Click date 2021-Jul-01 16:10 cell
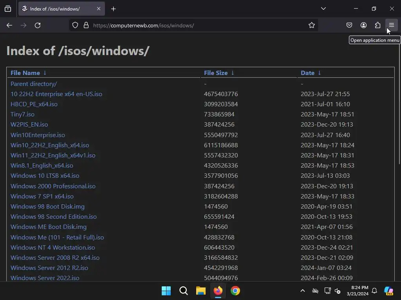The height and width of the screenshot is (300, 401). (x=325, y=104)
